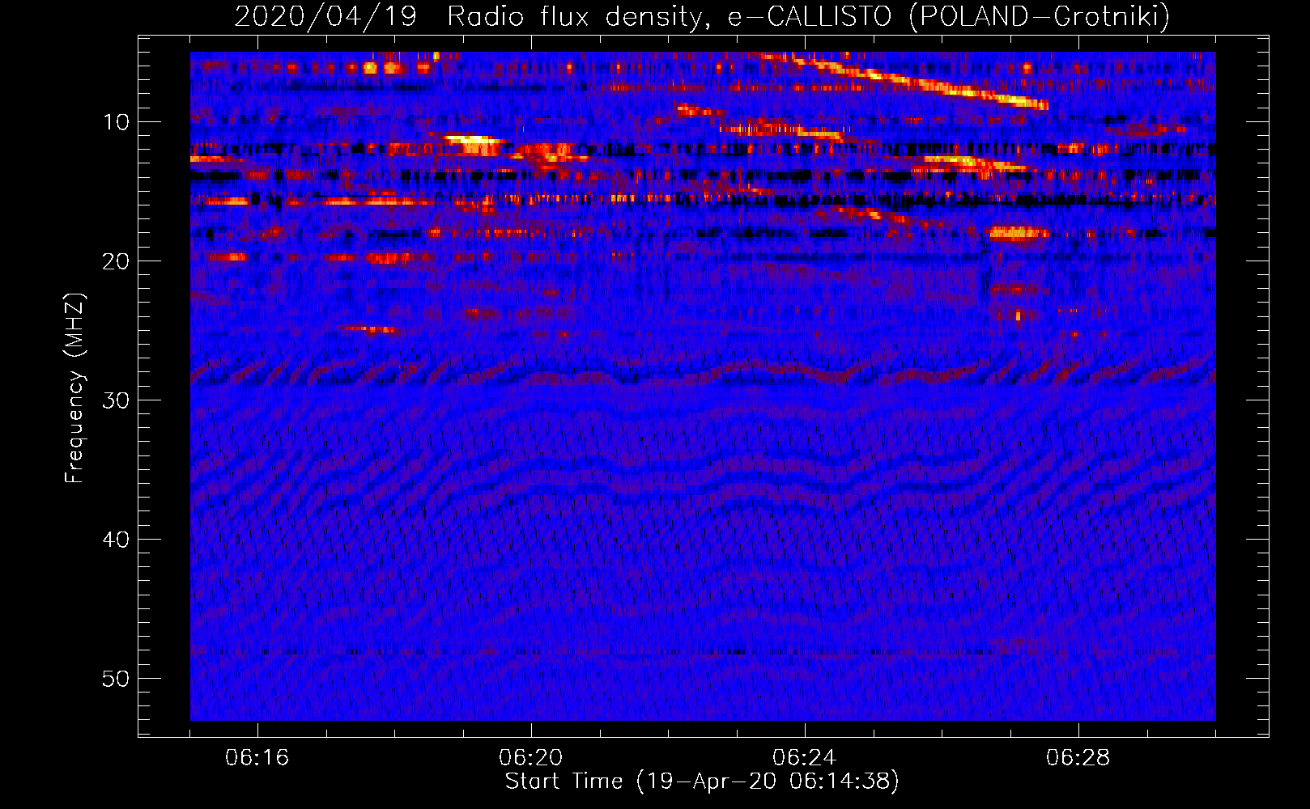
Task: Click the Frequency (MHZ) axis label
Action: (x=74, y=388)
